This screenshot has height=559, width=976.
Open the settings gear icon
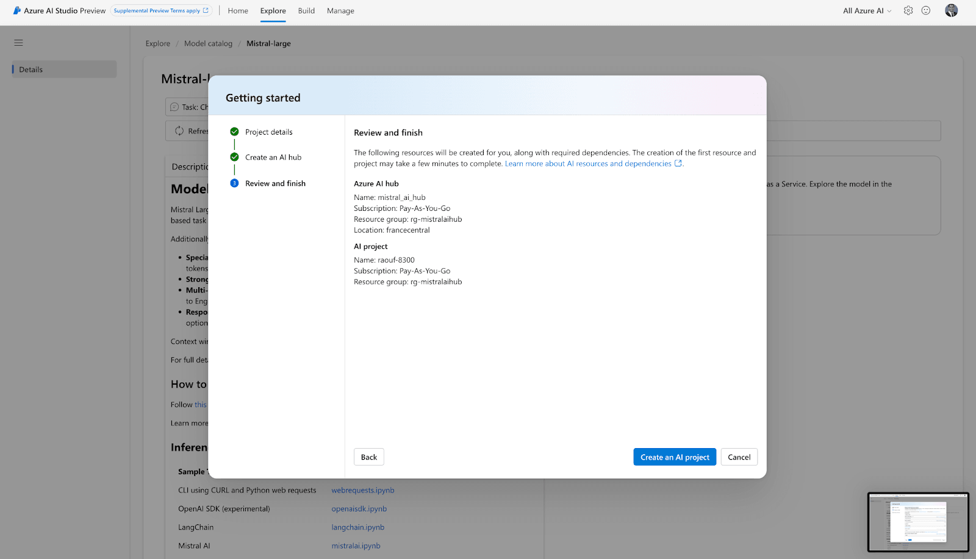908,10
